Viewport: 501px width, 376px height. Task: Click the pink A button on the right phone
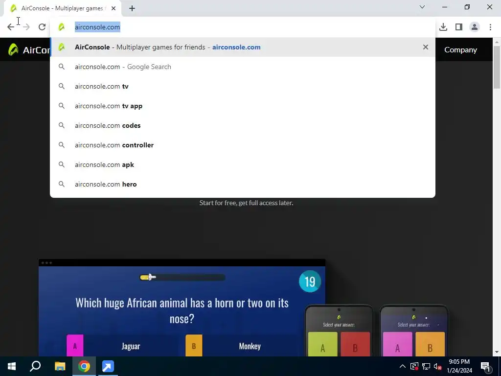click(397, 344)
